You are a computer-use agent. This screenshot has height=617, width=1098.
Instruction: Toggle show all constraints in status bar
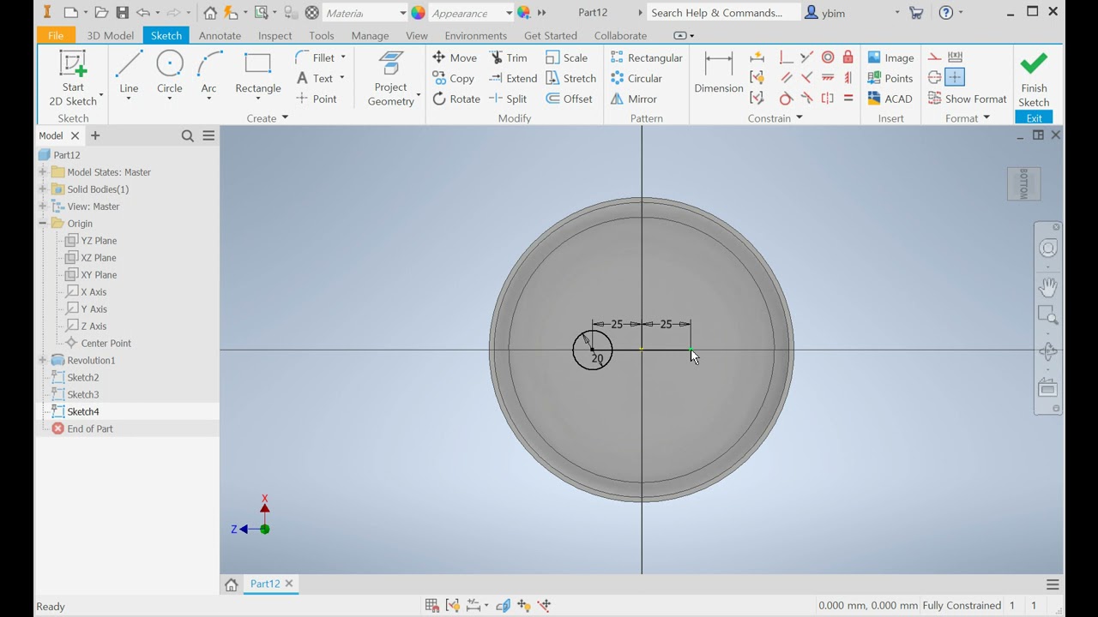[453, 606]
